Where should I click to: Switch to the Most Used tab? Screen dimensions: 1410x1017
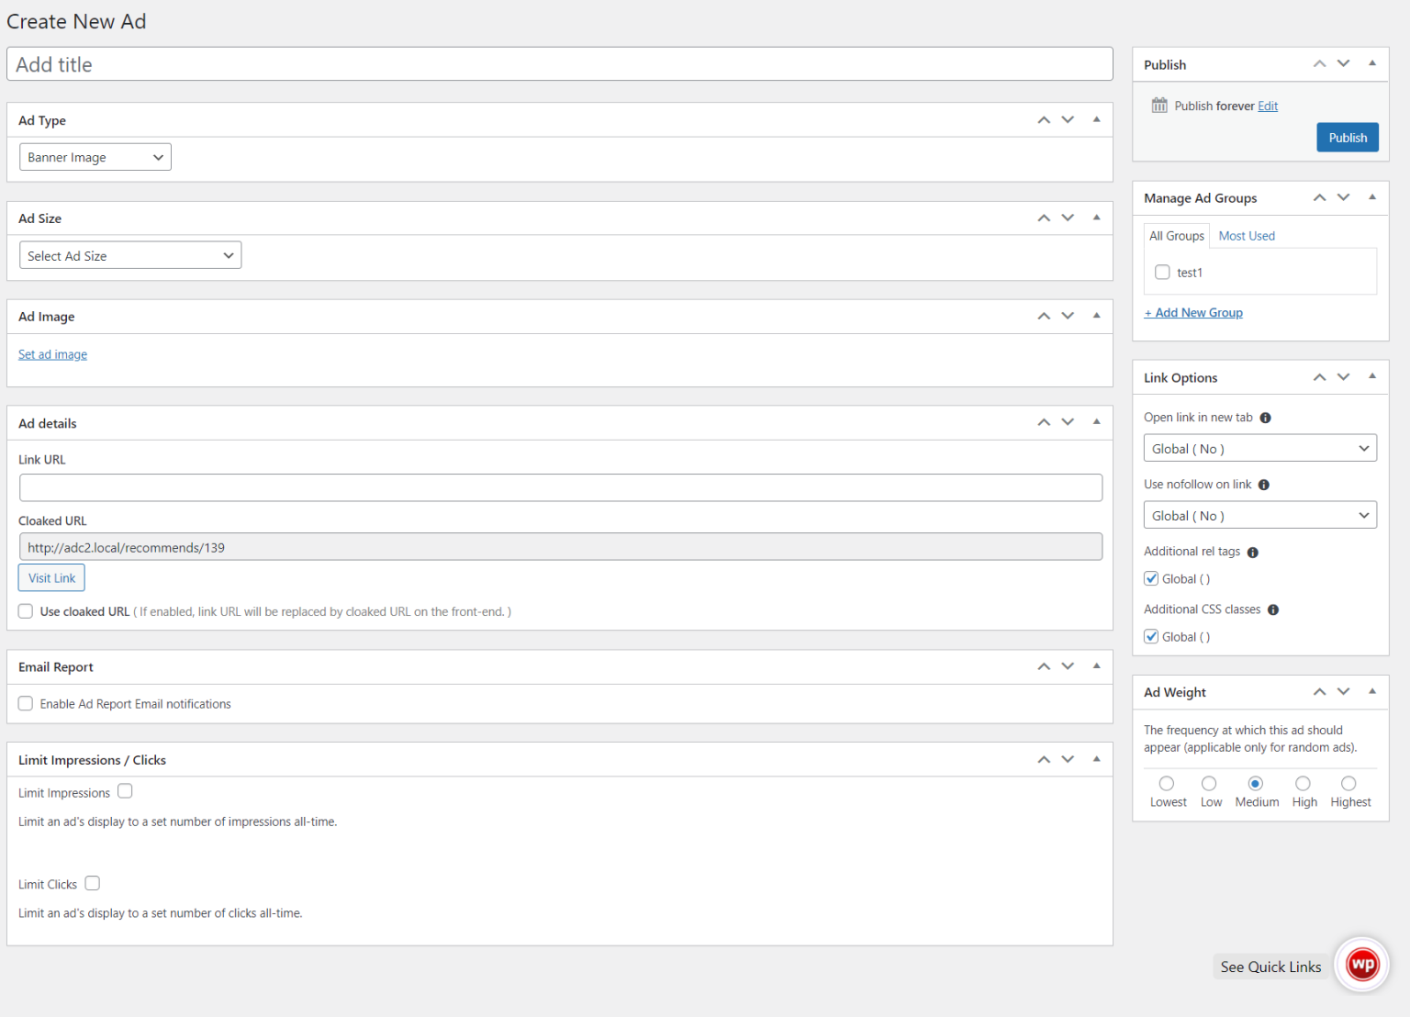1247,235
